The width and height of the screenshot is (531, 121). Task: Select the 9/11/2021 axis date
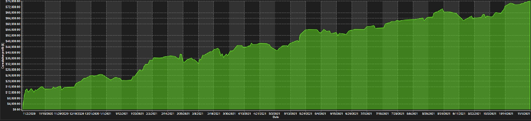coord(459,114)
